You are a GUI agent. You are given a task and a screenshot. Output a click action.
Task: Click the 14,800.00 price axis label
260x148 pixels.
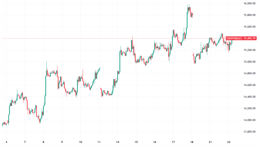[249, 74]
